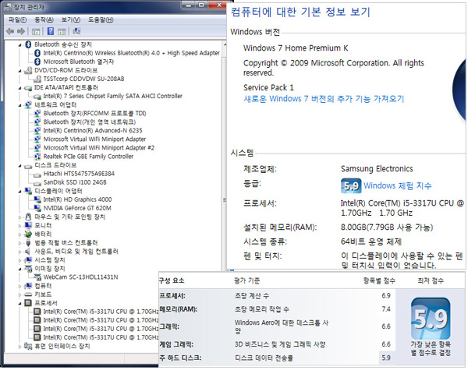The height and width of the screenshot is (370, 468).
Task: Open the 새로운 Windows 7 버전의 추가 기능 가져오기 link
Action: point(324,99)
